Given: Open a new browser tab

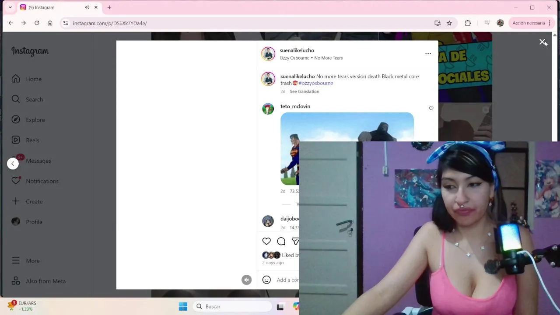Looking at the screenshot, I should pos(109,7).
